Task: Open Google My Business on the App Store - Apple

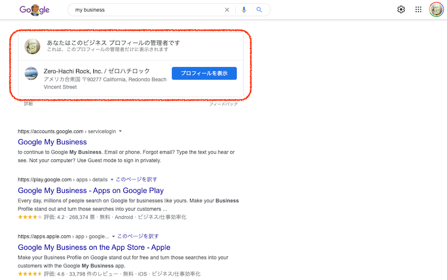Action: tap(94, 247)
